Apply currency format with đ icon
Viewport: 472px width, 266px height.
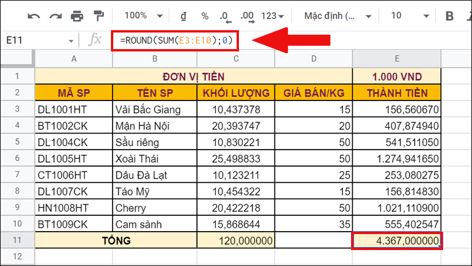pyautogui.click(x=184, y=15)
